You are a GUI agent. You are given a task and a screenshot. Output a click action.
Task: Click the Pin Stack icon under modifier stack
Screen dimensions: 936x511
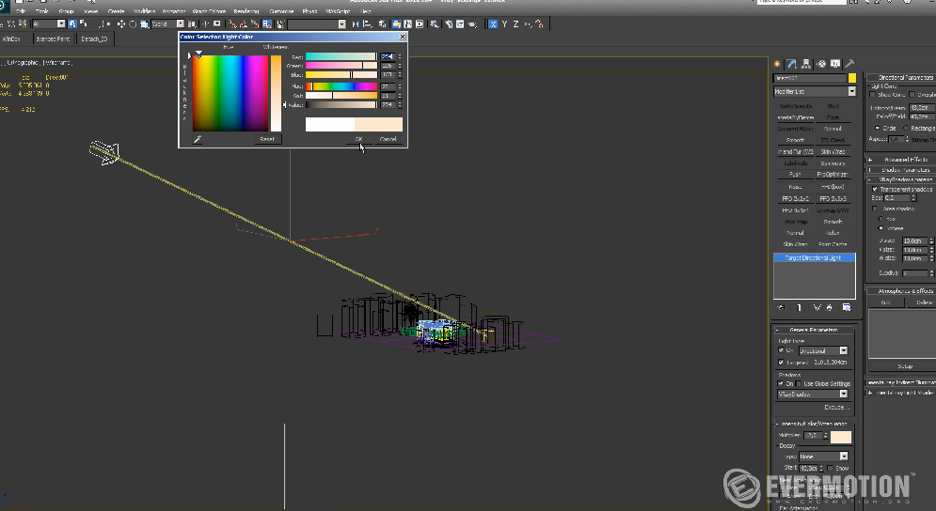pyautogui.click(x=782, y=307)
